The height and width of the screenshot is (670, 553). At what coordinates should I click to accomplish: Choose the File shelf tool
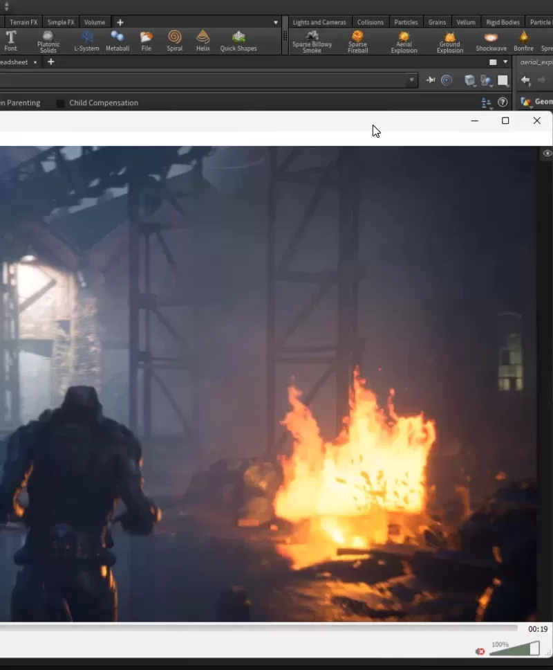click(146, 41)
